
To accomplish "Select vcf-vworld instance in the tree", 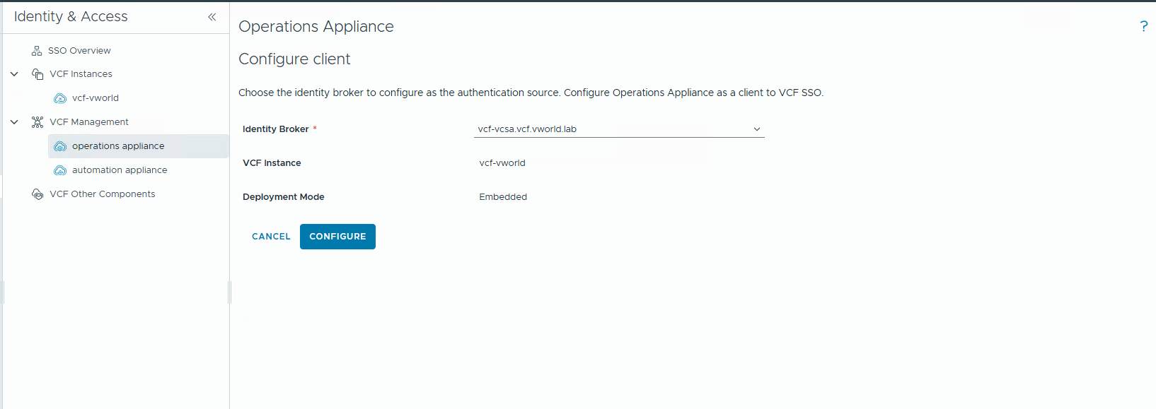I will point(96,98).
